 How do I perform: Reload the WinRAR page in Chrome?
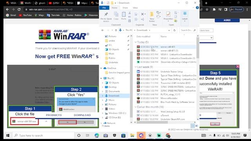(x=19, y=9)
